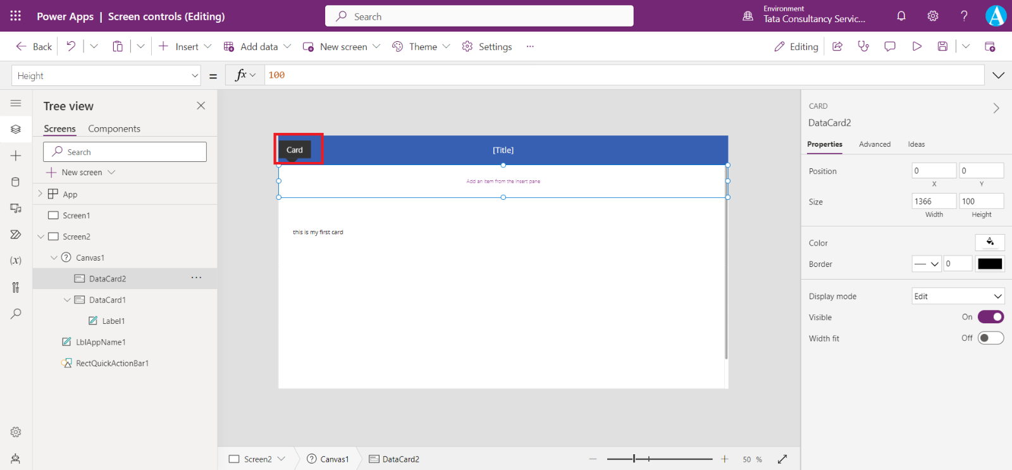The height and width of the screenshot is (470, 1012).
Task: Click the Undo icon in toolbar
Action: tap(71, 46)
